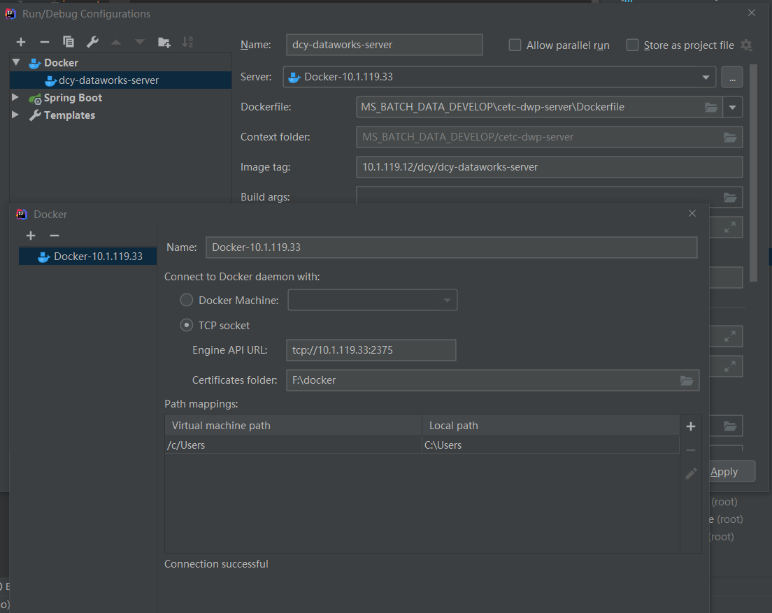Enable Store as project file checkbox
Image resolution: width=772 pixels, height=613 pixels.
pyautogui.click(x=632, y=45)
